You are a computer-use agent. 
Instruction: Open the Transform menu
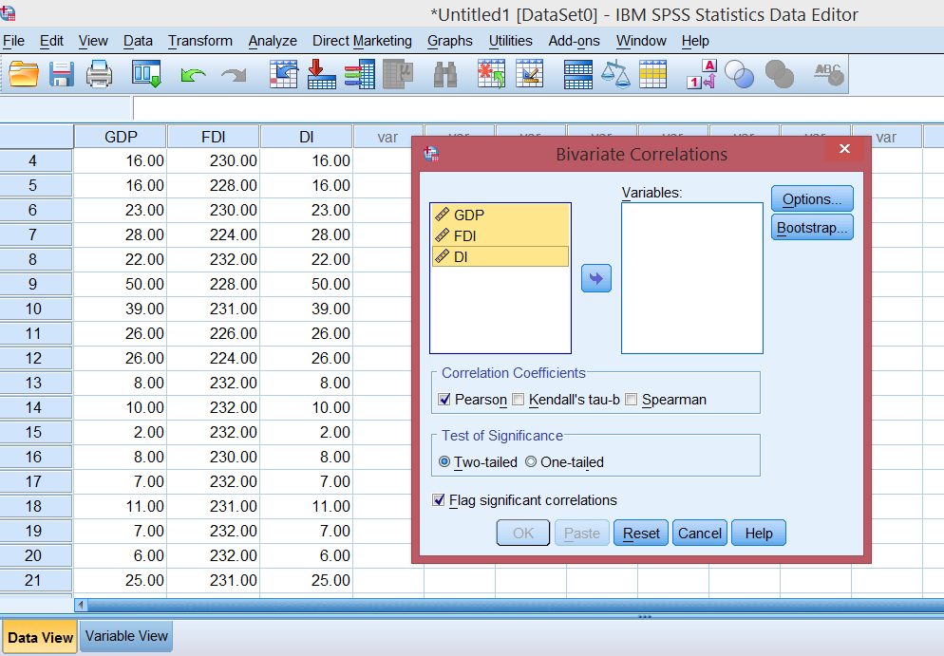pos(199,41)
